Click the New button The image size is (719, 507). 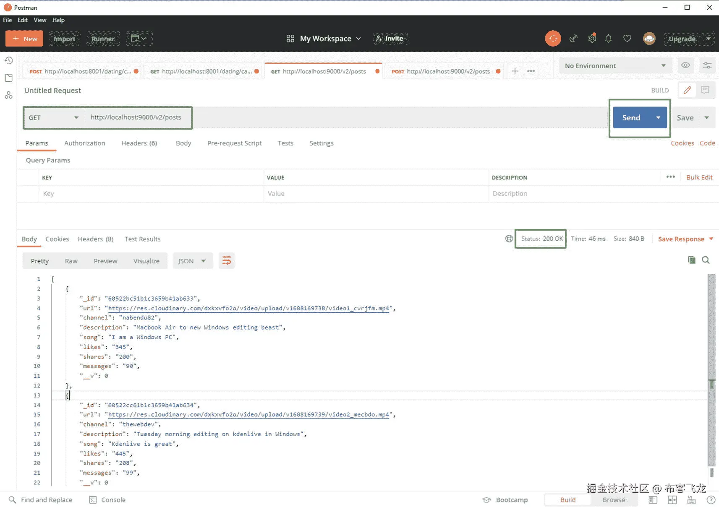coord(25,39)
